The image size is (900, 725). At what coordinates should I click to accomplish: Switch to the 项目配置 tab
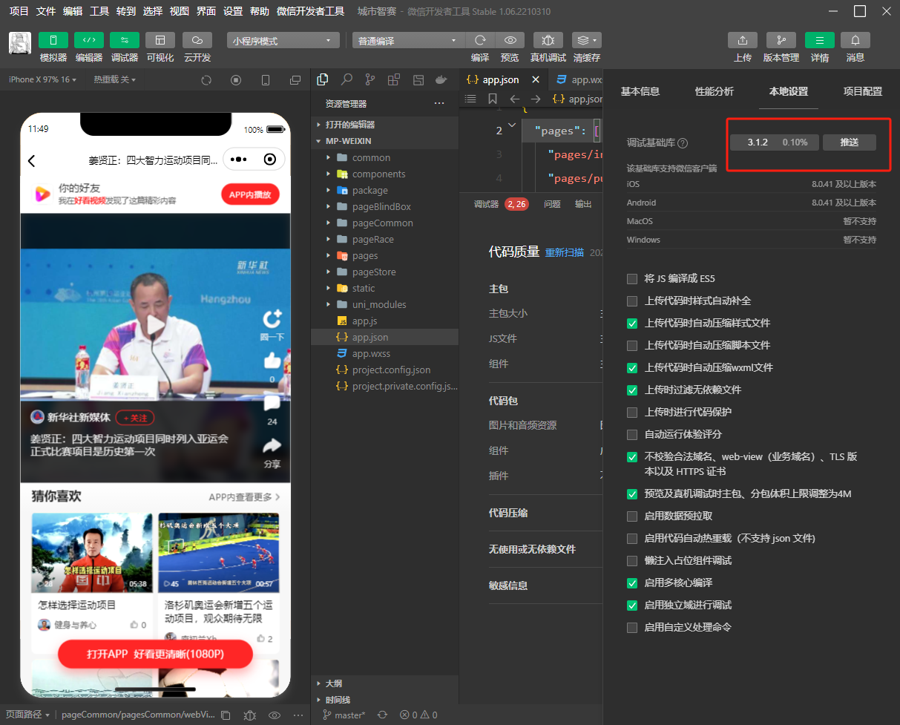coord(863,91)
